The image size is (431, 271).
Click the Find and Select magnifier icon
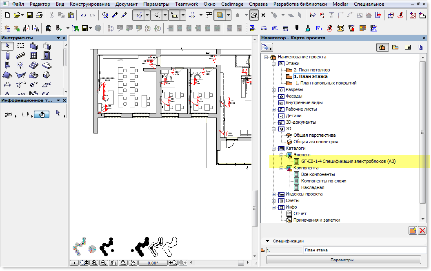pyautogui.click(x=105, y=15)
